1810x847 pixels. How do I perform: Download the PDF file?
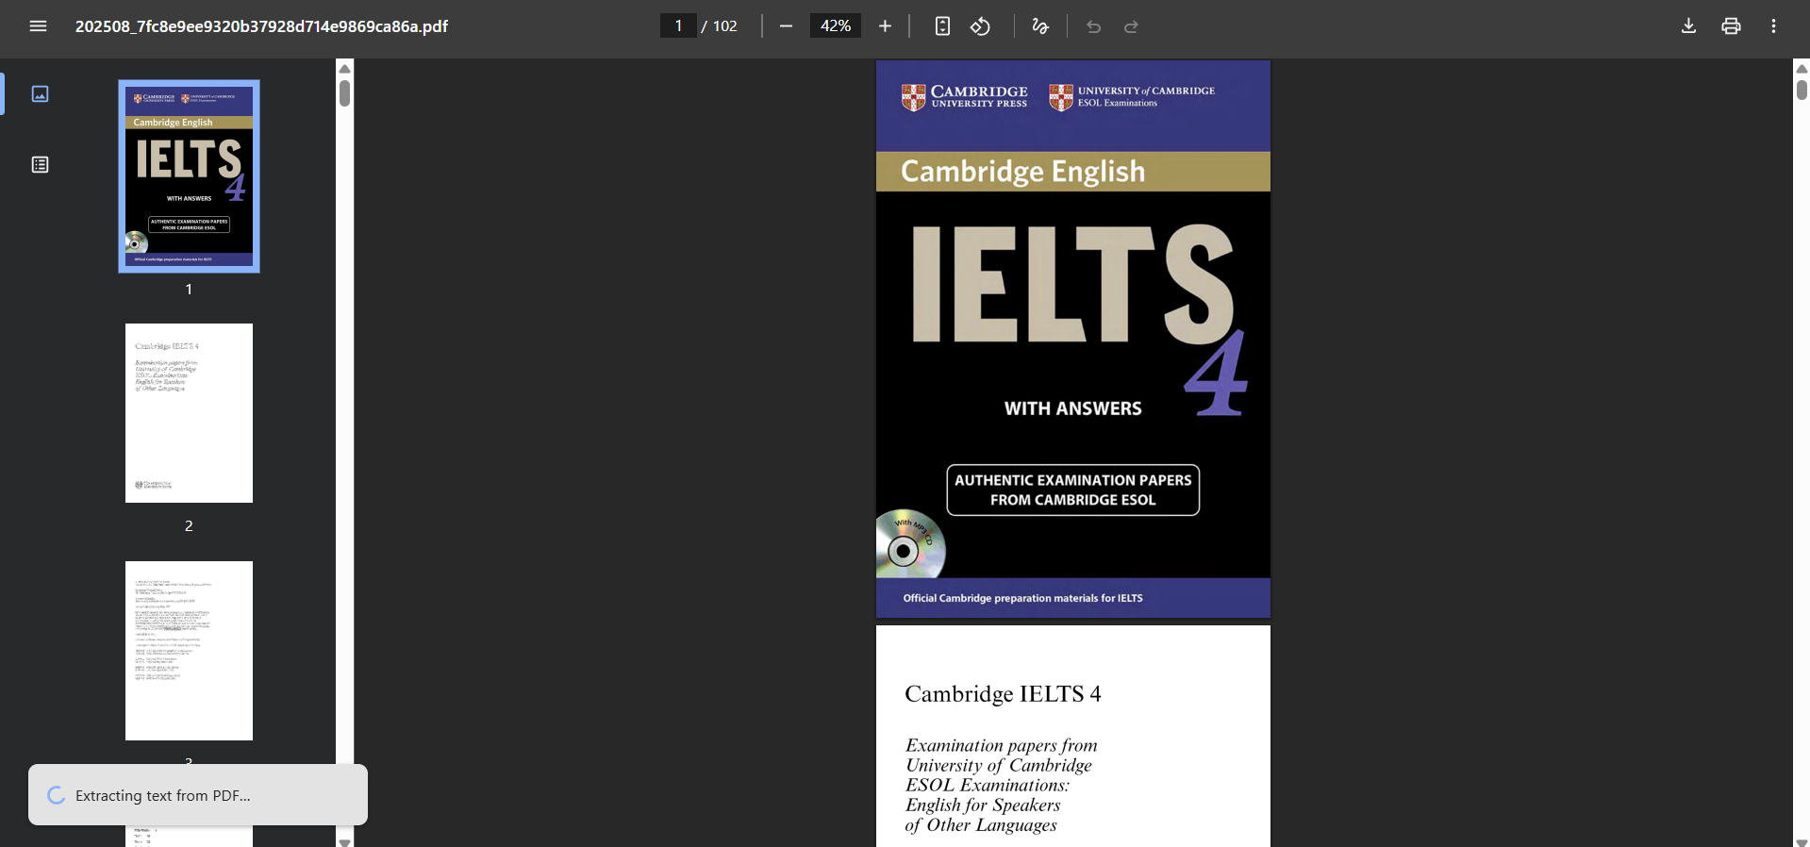[x=1688, y=26]
